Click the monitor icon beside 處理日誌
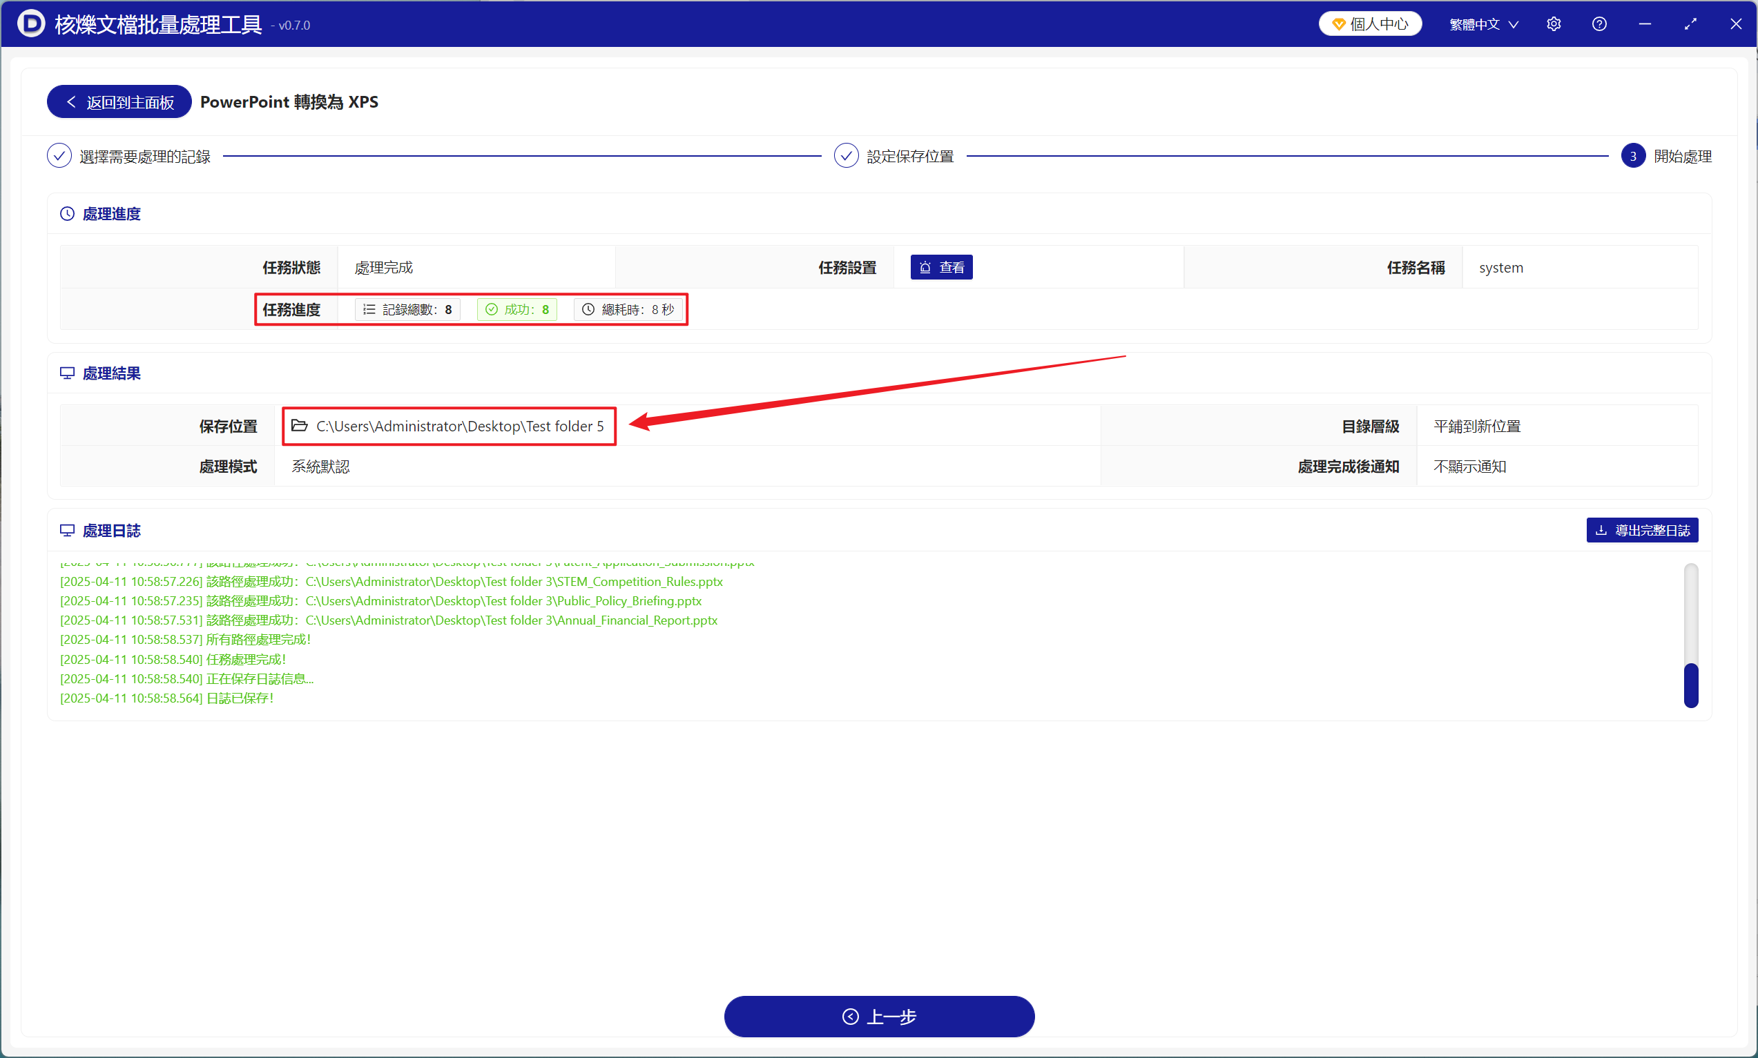This screenshot has width=1758, height=1058. 67,531
